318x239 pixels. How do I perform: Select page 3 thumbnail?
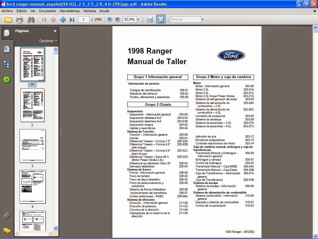pyautogui.click(x=32, y=146)
